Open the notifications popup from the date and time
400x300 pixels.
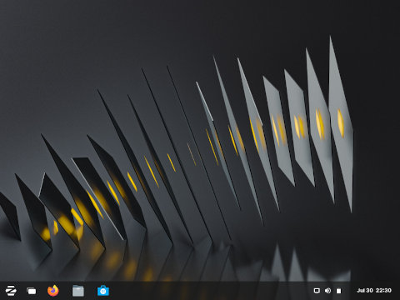tap(374, 290)
